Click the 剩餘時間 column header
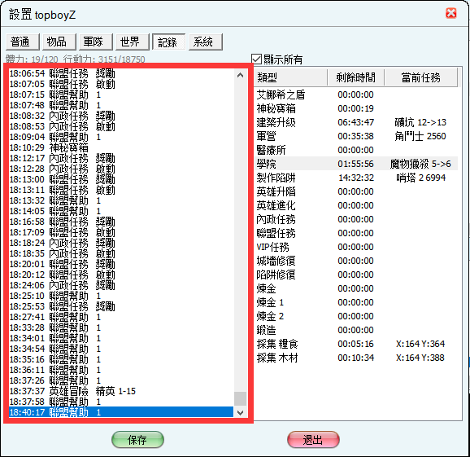 355,77
